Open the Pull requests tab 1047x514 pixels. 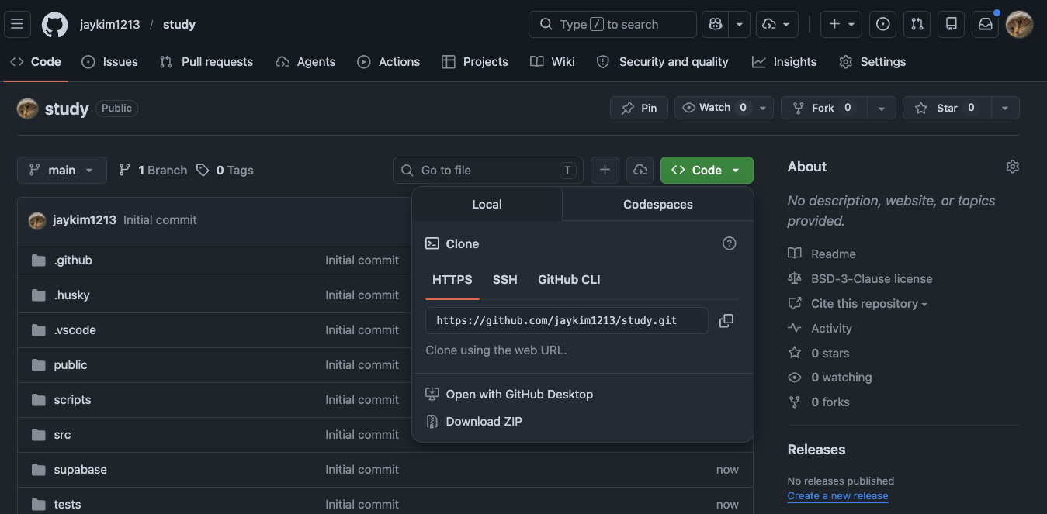pos(206,62)
